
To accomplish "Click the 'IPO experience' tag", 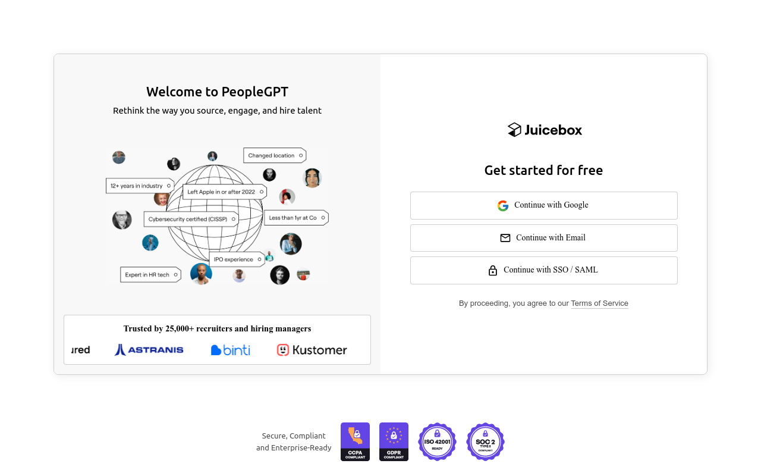I will click(236, 259).
